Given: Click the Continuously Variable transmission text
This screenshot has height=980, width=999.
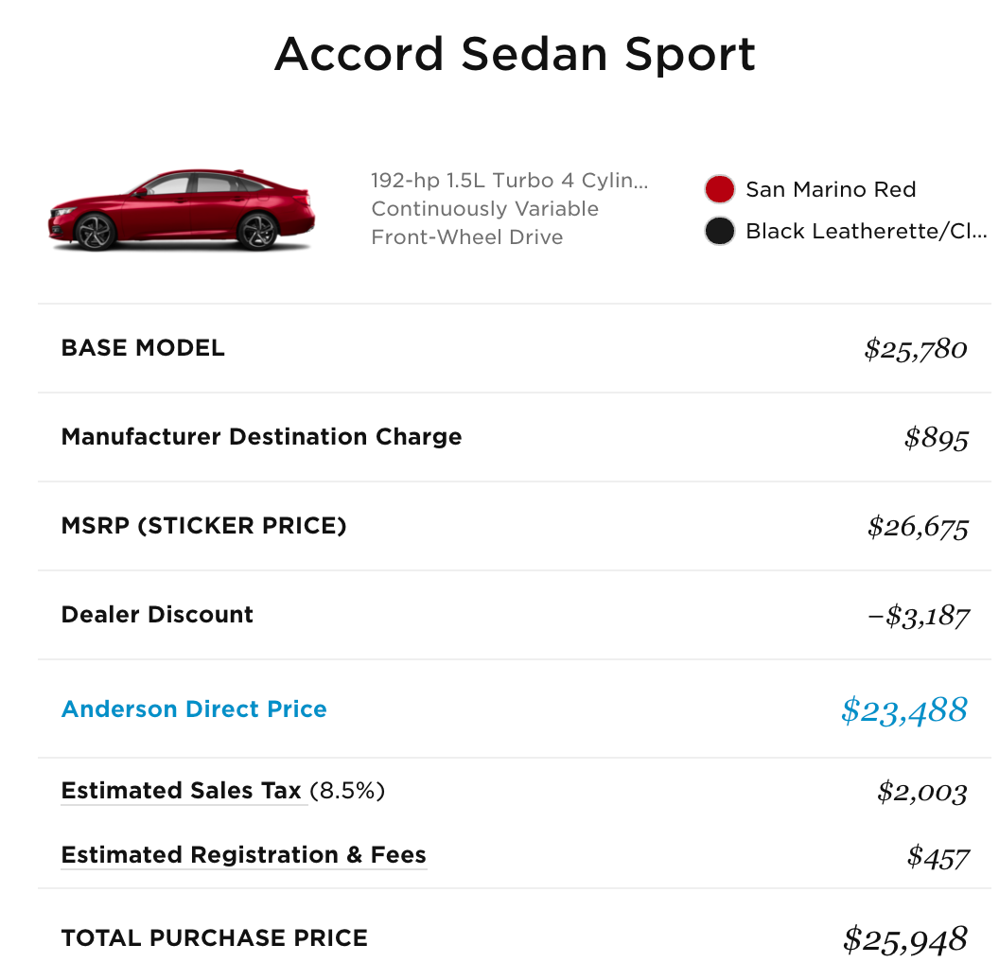Looking at the screenshot, I should [485, 208].
